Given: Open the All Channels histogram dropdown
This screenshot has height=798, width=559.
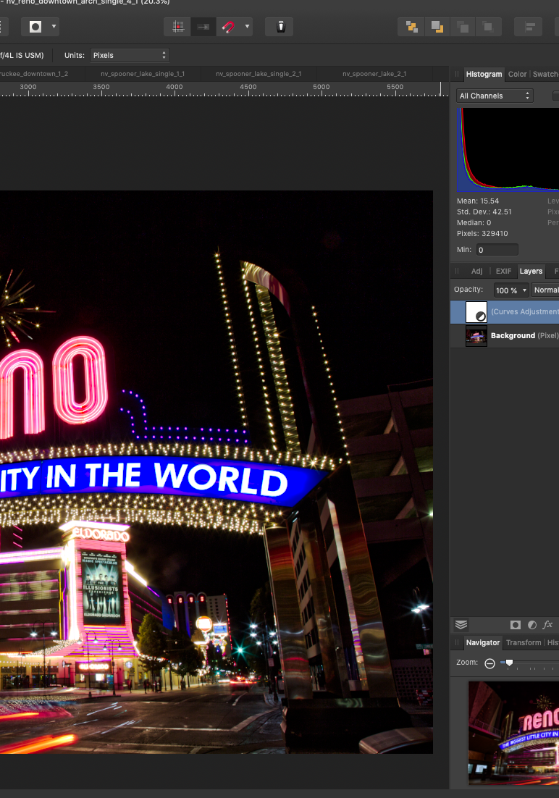Looking at the screenshot, I should click(x=495, y=96).
